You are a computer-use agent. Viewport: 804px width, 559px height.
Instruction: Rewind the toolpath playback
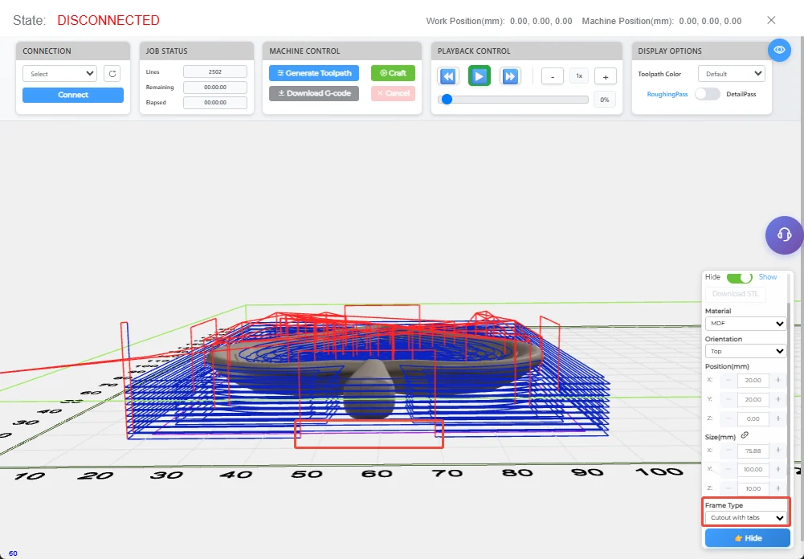pos(447,76)
